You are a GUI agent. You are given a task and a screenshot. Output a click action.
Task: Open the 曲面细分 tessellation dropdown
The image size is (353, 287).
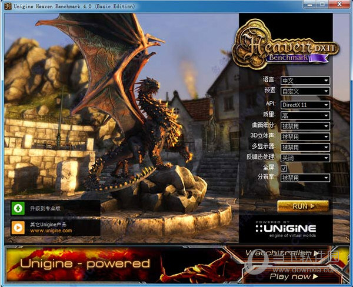pos(305,126)
